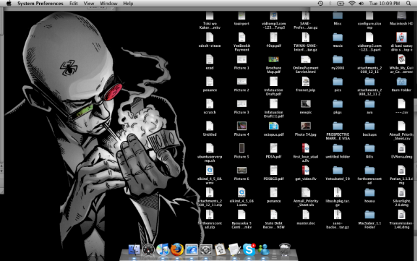The height and width of the screenshot is (261, 417).
Task: Select the untitled folder icon
Action: click(x=337, y=148)
